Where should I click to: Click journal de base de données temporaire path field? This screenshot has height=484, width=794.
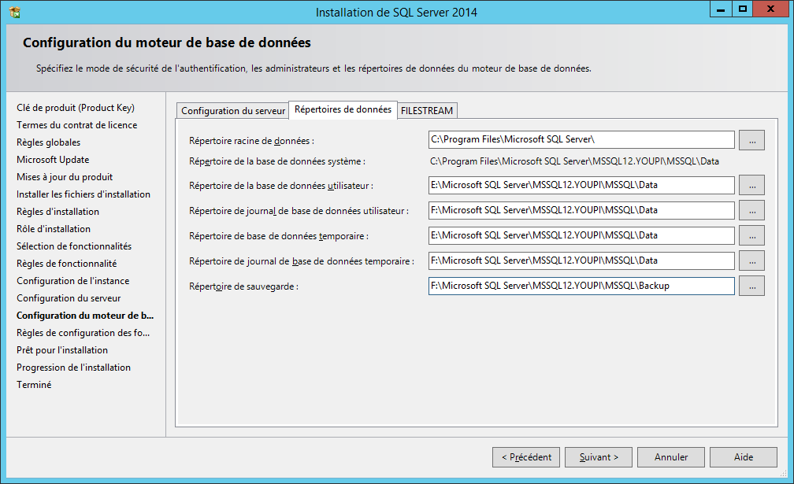(581, 261)
